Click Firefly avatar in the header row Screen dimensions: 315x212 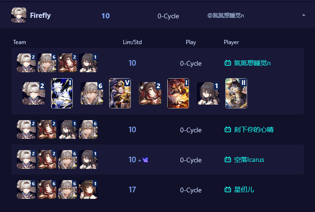(x=19, y=15)
